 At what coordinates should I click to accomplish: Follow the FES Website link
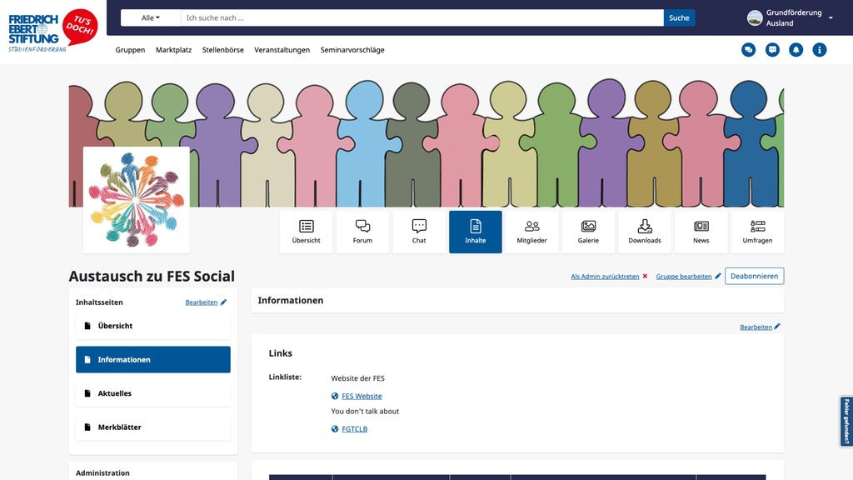coord(362,397)
